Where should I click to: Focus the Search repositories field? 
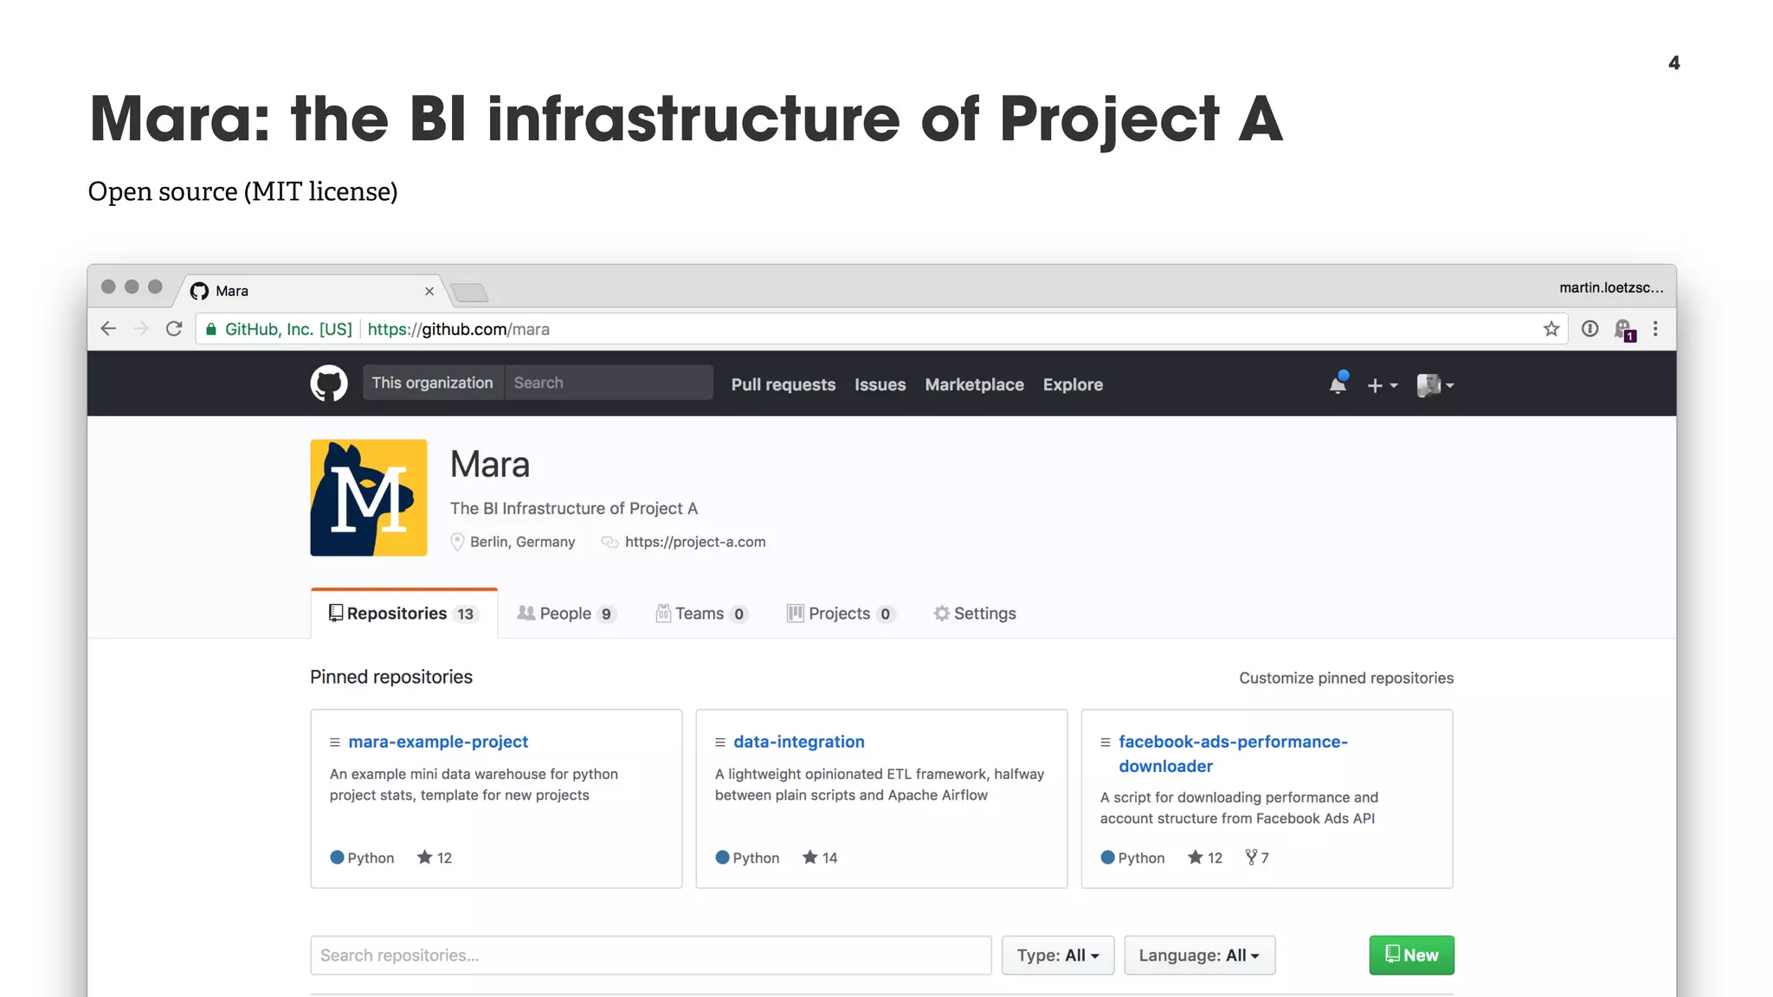(x=650, y=955)
